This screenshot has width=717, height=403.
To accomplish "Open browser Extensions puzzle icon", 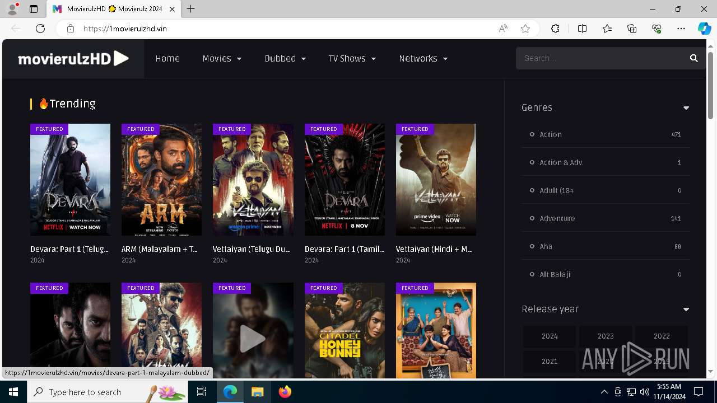I will 555,29.
